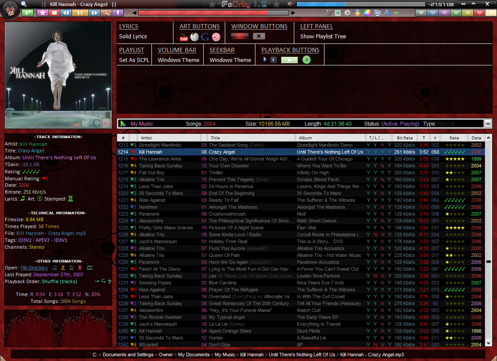Click the Set As SCPL button
Screen dimensions: 497x361
point(134,60)
